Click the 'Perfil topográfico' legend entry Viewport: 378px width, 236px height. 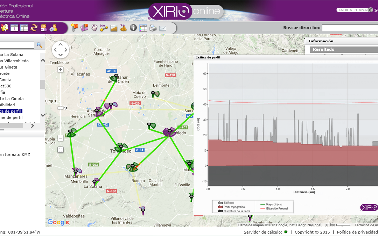(231, 207)
